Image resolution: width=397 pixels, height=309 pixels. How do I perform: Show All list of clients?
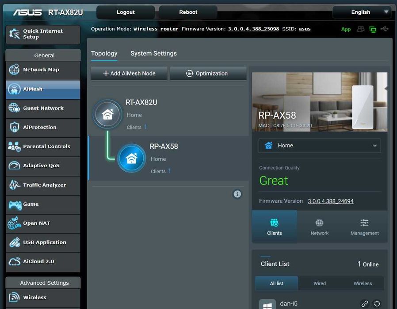tap(276, 283)
